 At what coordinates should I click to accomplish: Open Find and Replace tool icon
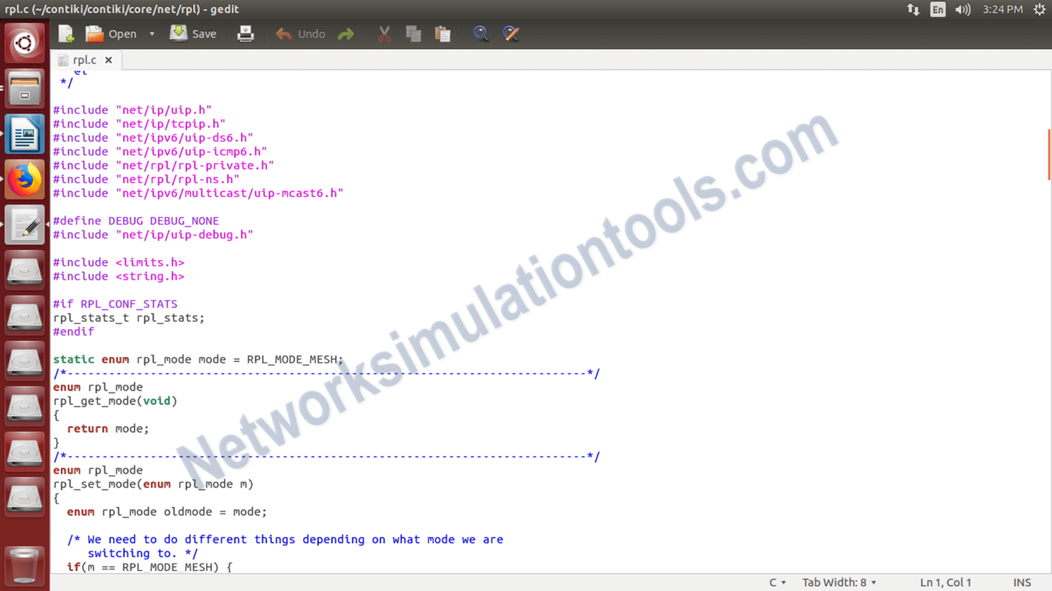click(511, 34)
